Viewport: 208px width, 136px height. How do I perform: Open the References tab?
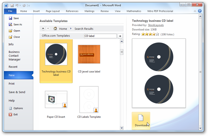point(72,11)
